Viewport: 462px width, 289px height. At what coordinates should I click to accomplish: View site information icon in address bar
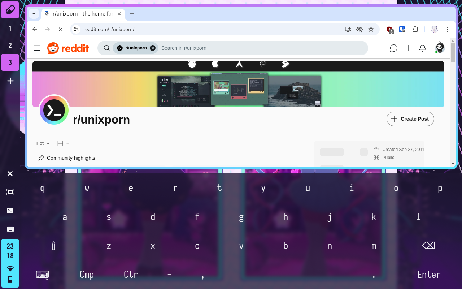(76, 29)
